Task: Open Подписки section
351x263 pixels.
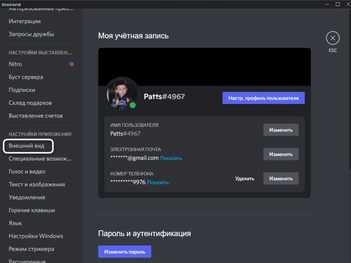Action: 22,90
